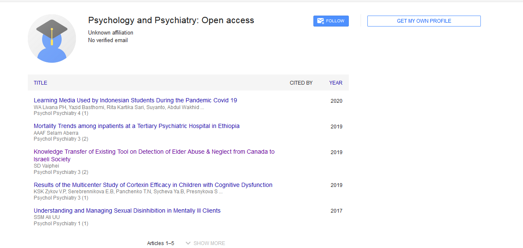Click year 2020 of the first article
523x248 pixels.
coord(336,101)
